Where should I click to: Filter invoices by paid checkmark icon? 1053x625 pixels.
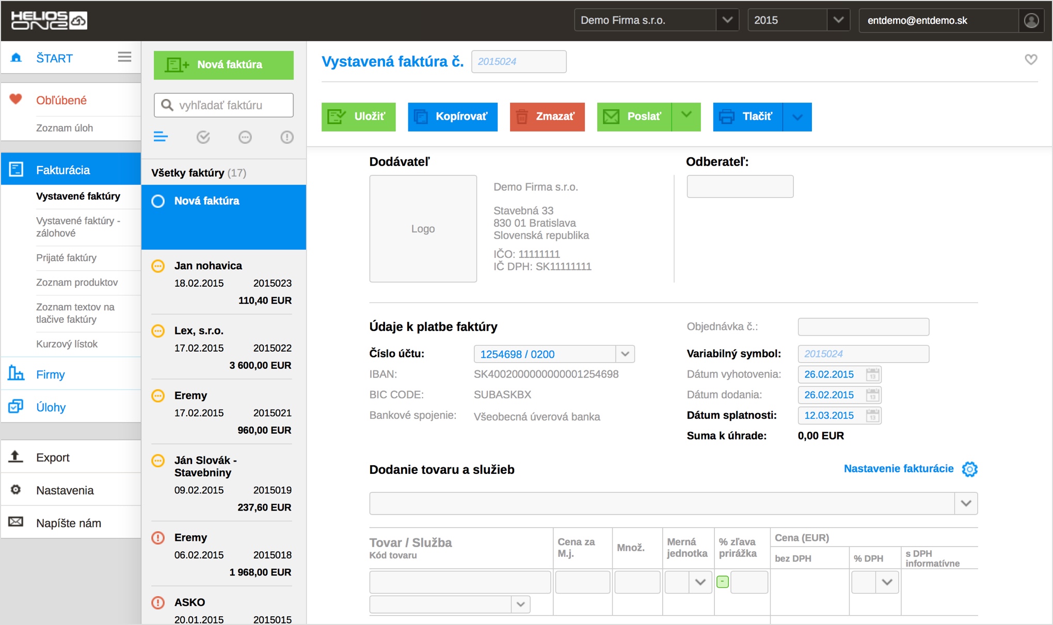click(203, 137)
